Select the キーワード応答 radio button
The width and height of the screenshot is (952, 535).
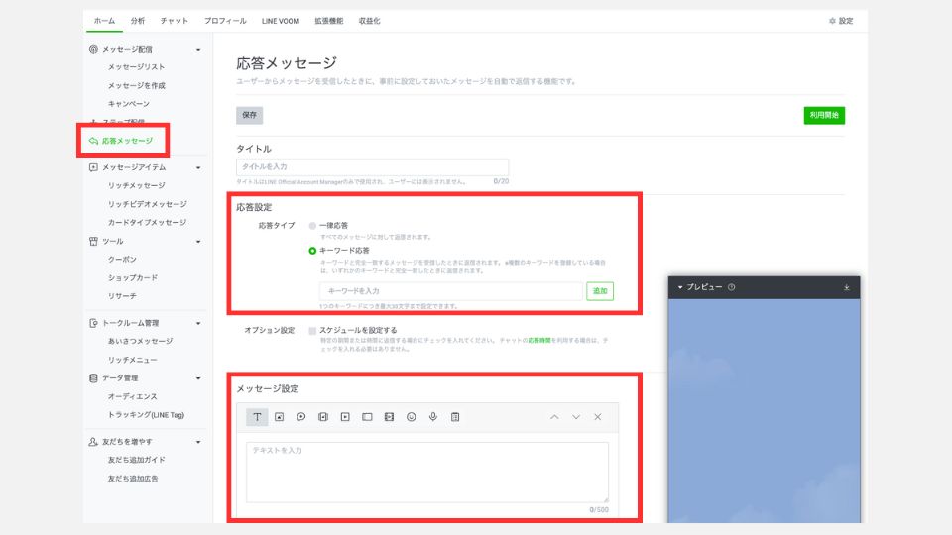[x=312, y=251]
